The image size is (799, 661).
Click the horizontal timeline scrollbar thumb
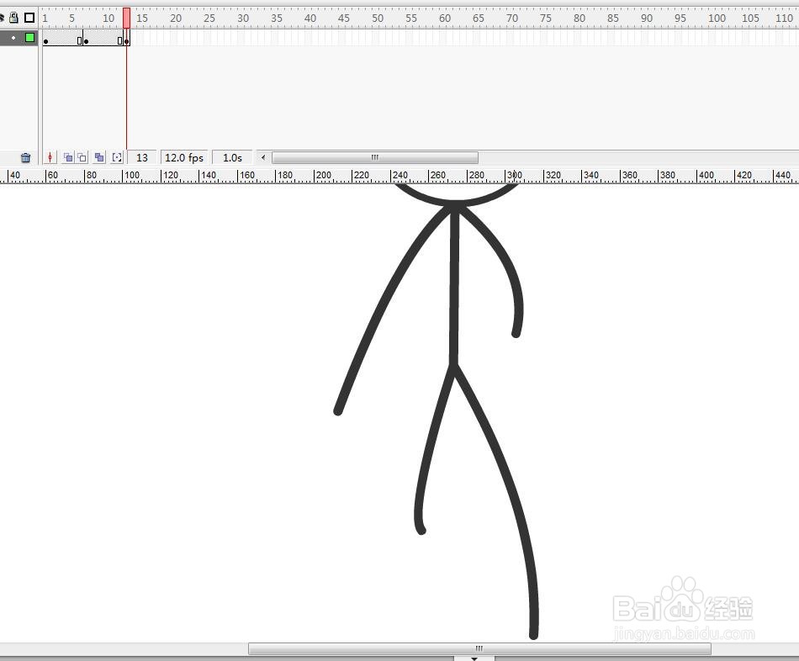(374, 157)
